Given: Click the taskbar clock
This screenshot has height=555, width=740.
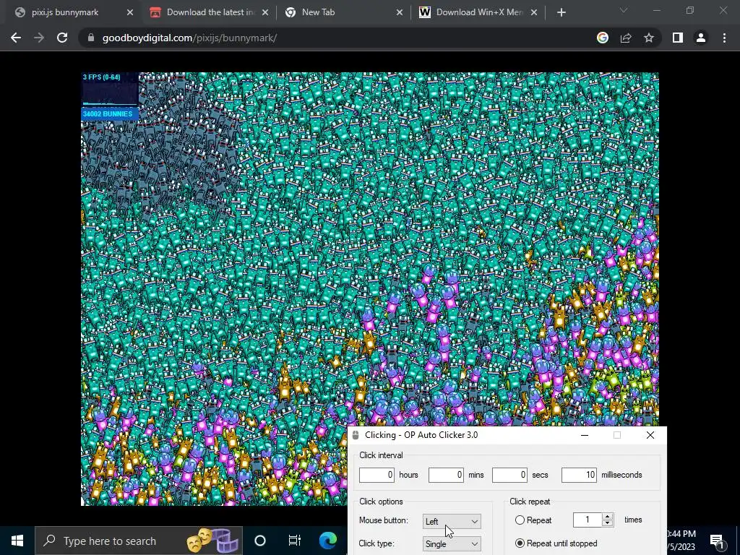Looking at the screenshot, I should 682,541.
